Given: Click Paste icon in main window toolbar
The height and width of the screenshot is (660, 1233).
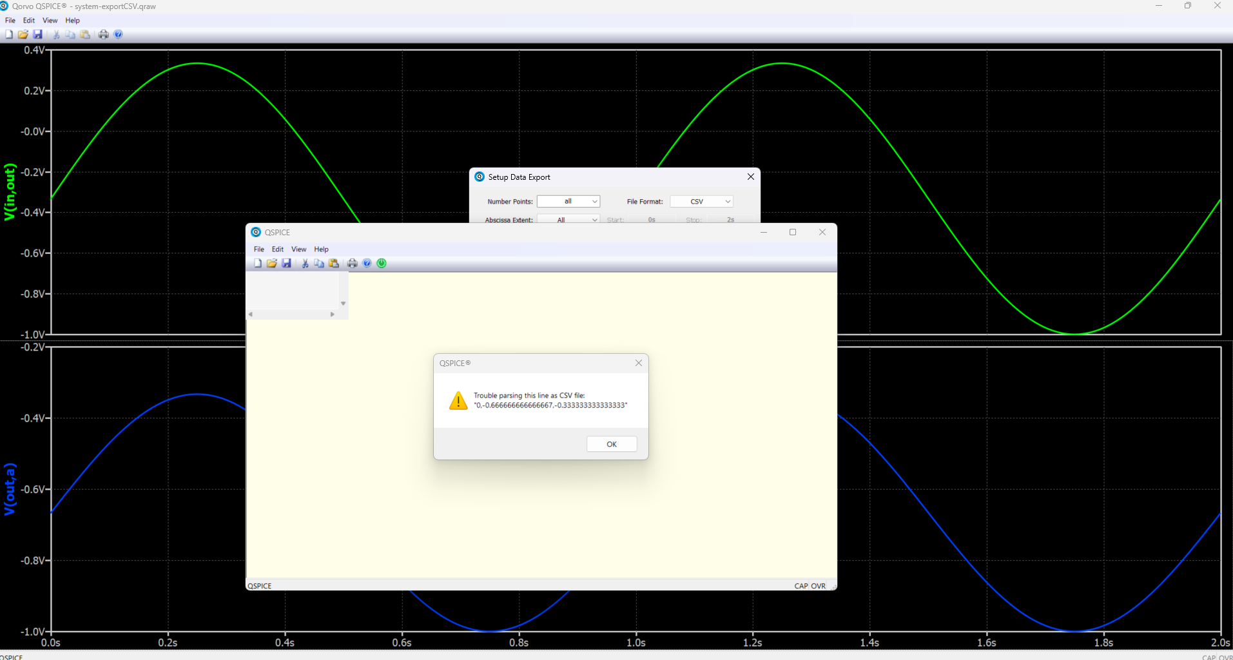Looking at the screenshot, I should coord(85,34).
